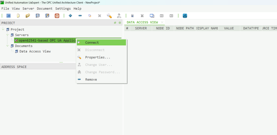The image size is (277, 135).
Task: Open the Document menu
Action: coord(45,8)
